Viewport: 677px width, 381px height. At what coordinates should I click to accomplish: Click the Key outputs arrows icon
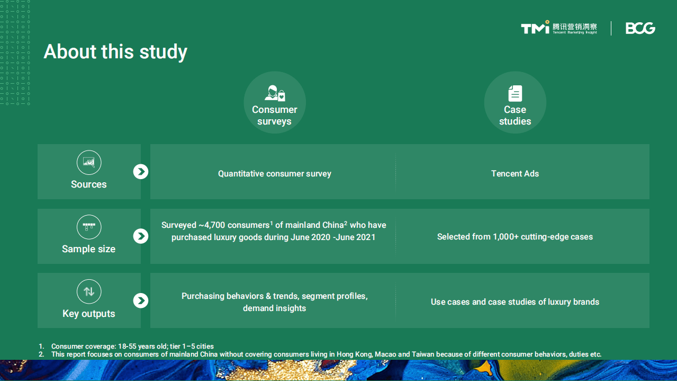[x=89, y=291]
